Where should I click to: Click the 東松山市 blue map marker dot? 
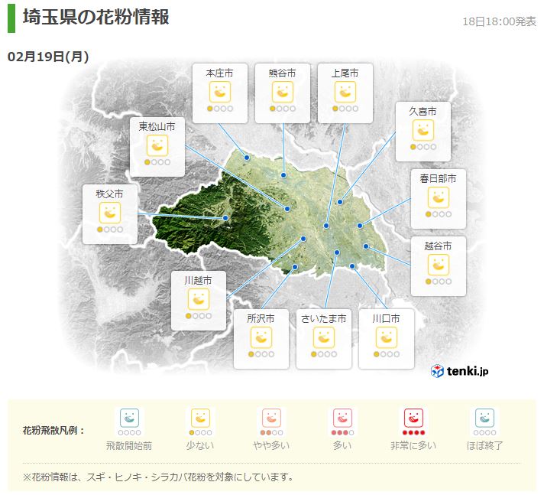click(x=287, y=209)
